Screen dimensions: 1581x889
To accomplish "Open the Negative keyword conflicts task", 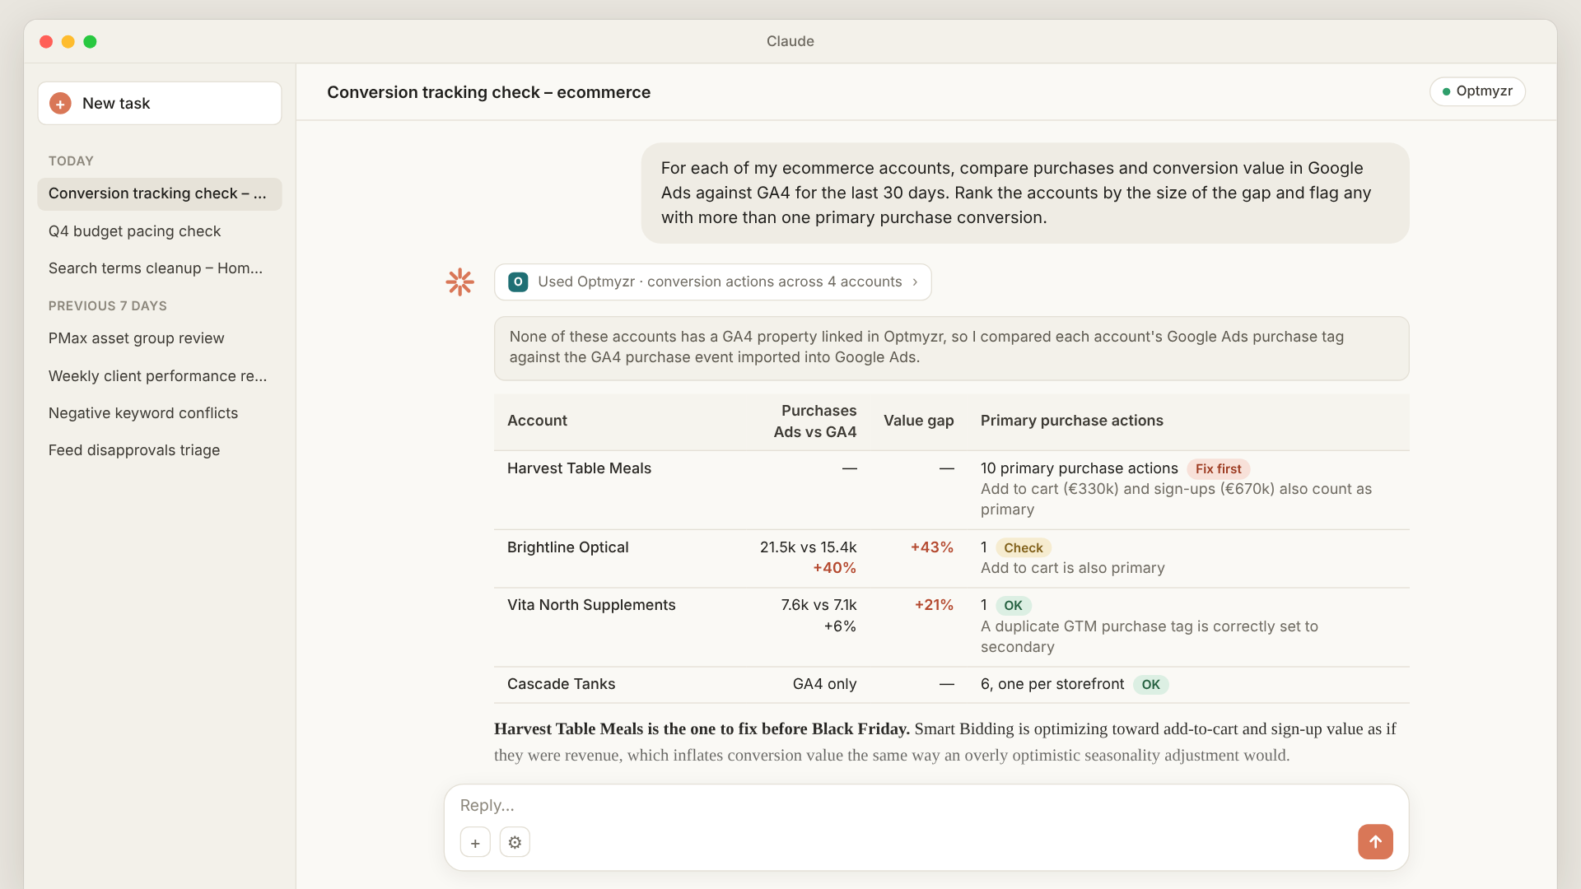I will (x=160, y=413).
